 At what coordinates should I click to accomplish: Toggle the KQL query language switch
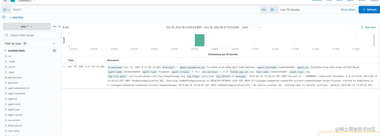tap(263, 10)
